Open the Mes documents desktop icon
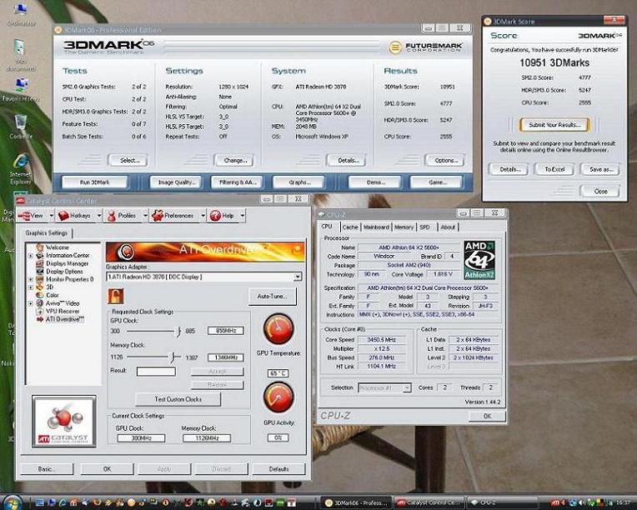The width and height of the screenshot is (637, 510). tap(20, 55)
